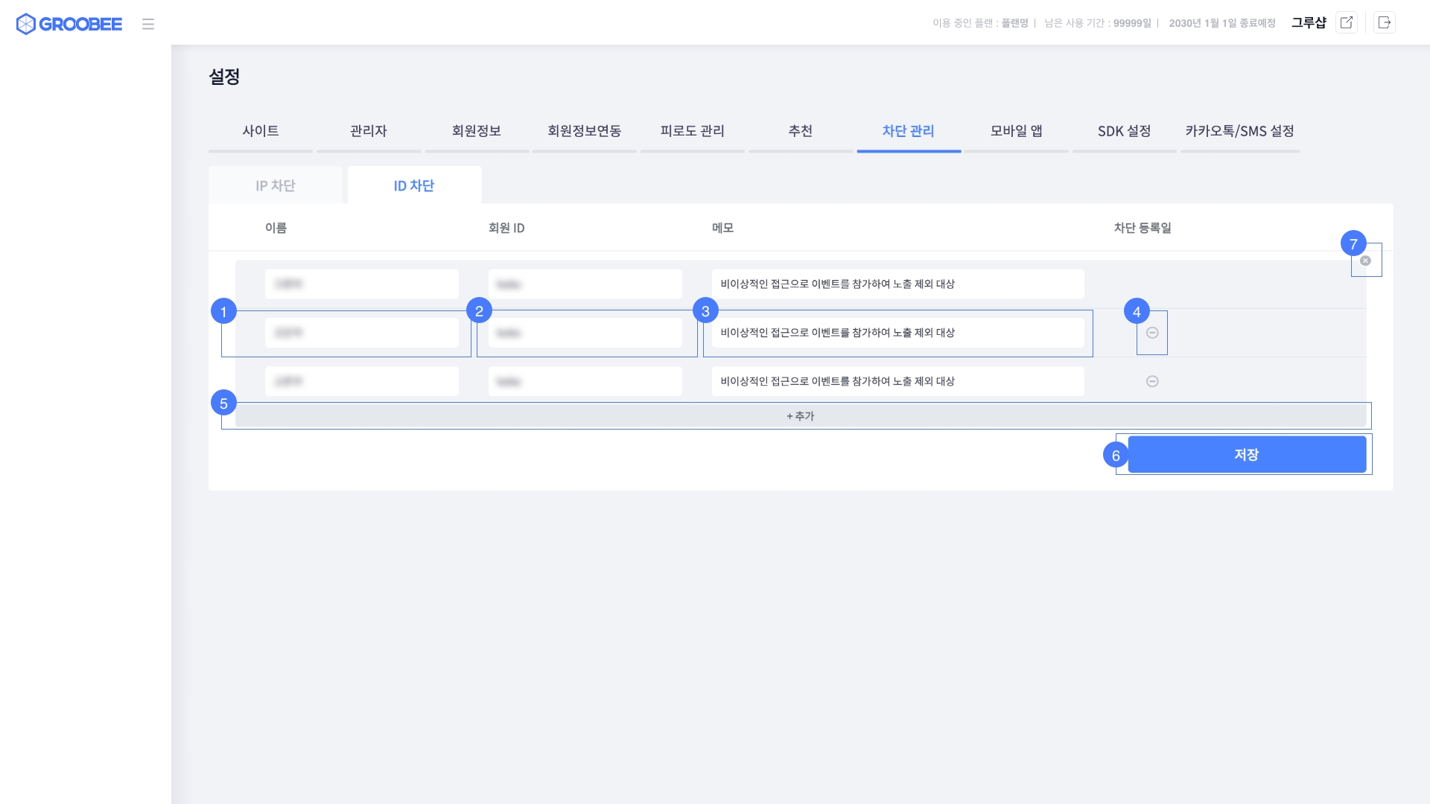Switch to the 카카오톡/SMS 설정 tab

point(1239,131)
